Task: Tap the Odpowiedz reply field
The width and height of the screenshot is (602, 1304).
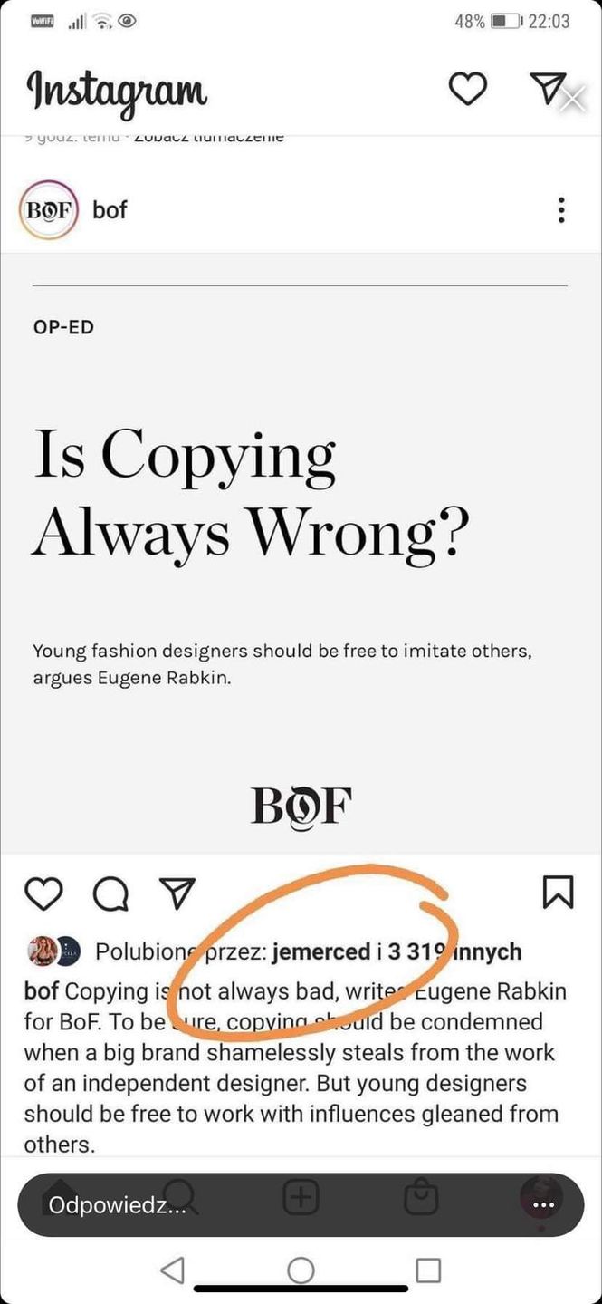Action: 118,1205
